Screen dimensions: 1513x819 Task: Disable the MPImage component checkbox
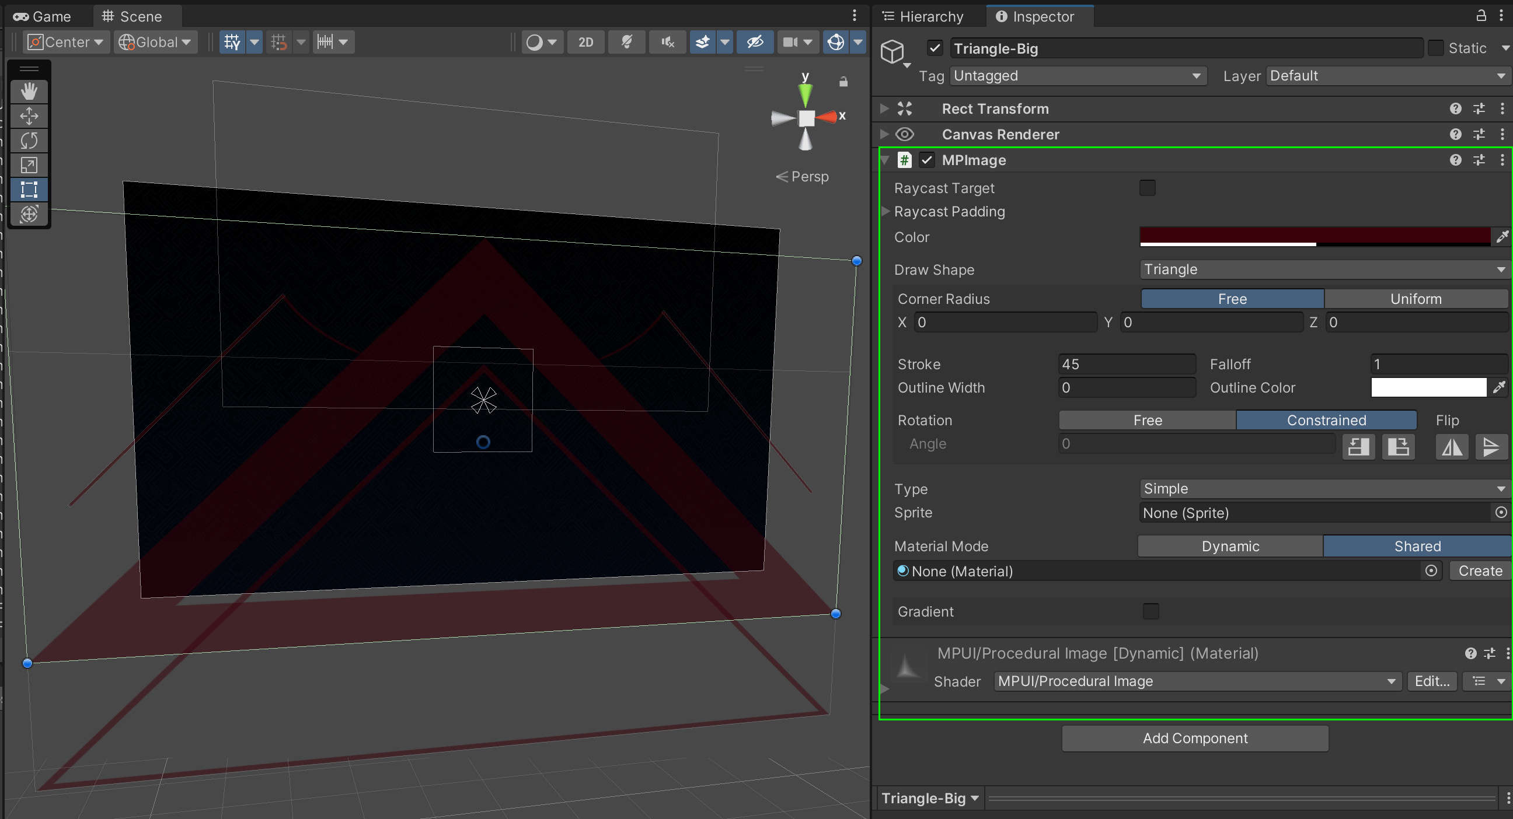coord(927,160)
